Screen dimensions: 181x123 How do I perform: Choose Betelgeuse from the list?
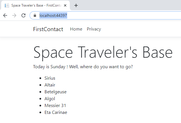55,92
